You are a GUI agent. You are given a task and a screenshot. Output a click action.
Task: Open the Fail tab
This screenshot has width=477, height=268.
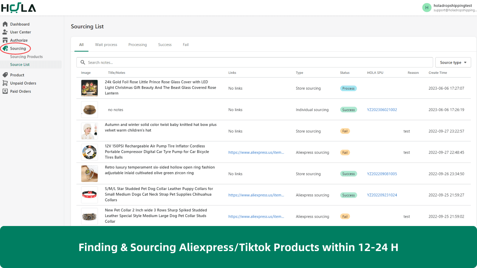click(x=185, y=45)
